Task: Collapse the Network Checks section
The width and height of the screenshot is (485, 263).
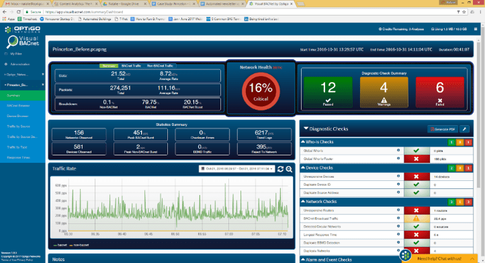Action: (303, 201)
